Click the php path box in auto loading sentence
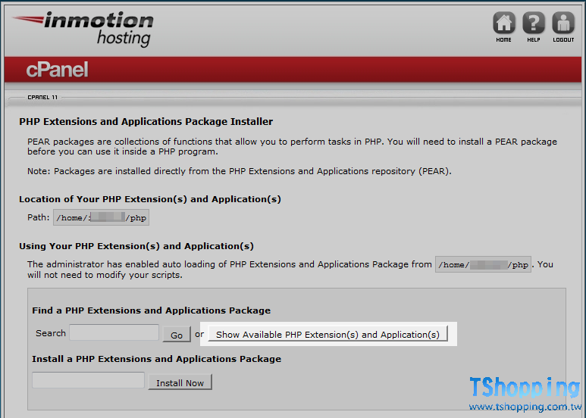The width and height of the screenshot is (586, 418). pos(483,265)
